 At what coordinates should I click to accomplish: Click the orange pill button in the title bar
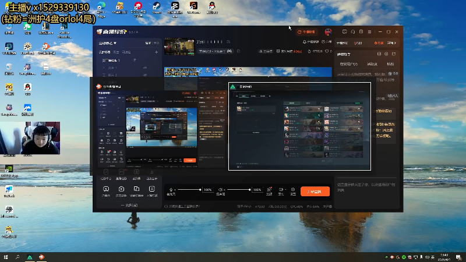(306, 32)
